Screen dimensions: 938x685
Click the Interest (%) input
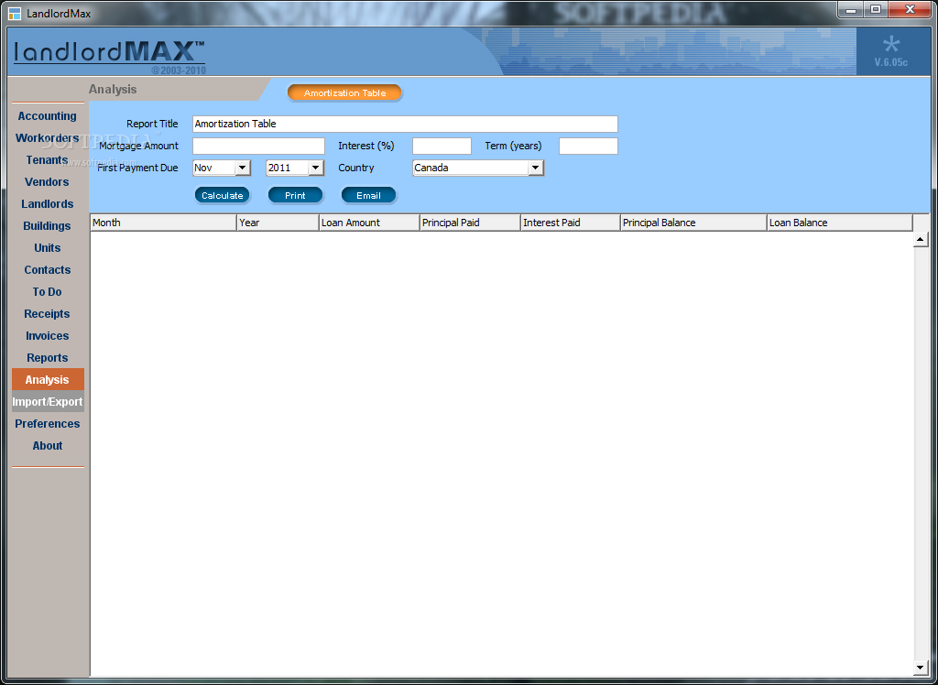442,146
